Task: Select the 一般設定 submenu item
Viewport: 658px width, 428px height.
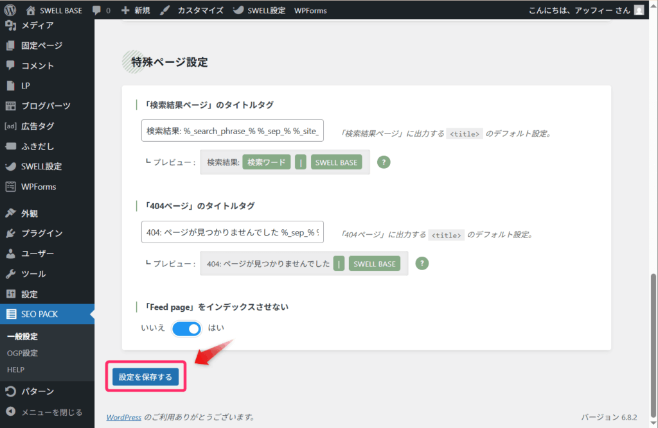Action: [22, 336]
